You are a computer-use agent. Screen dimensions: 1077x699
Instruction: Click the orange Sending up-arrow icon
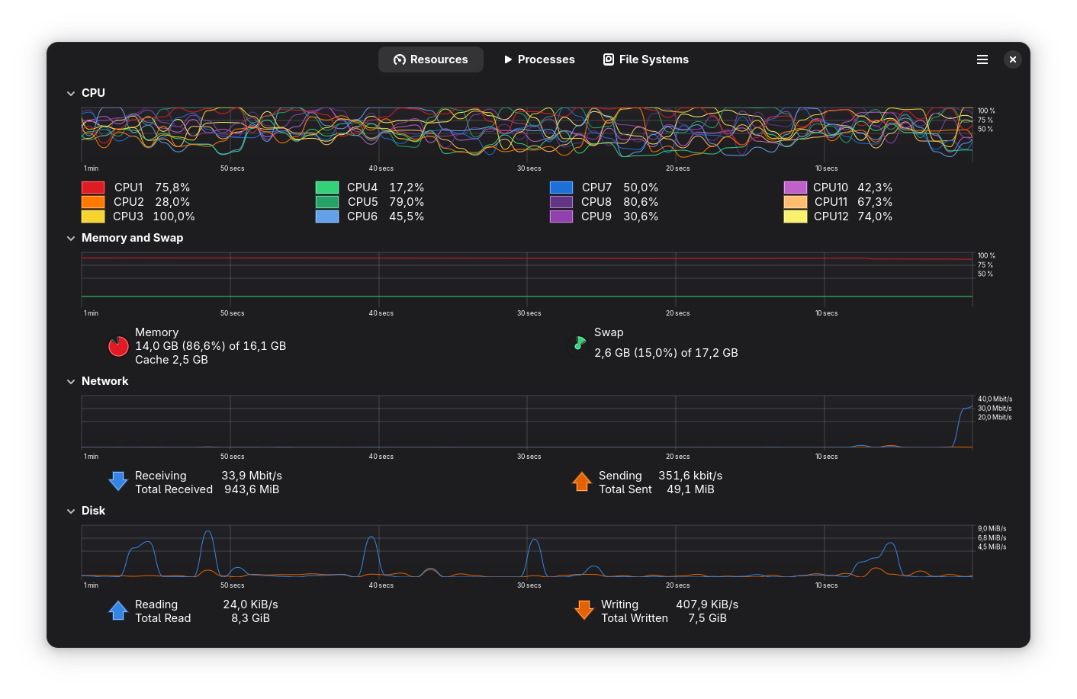582,482
